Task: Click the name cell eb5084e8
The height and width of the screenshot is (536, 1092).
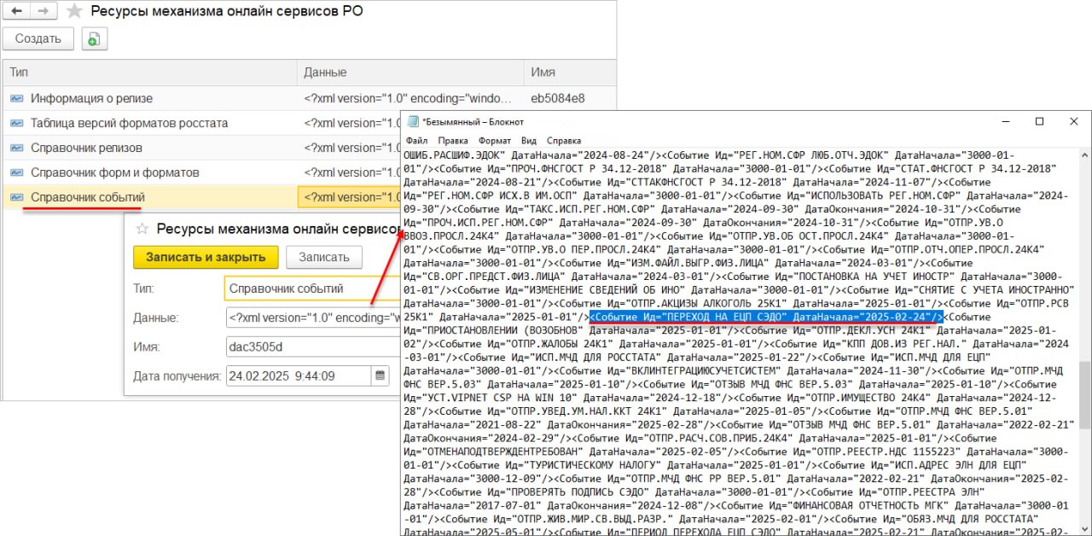Action: tap(570, 98)
